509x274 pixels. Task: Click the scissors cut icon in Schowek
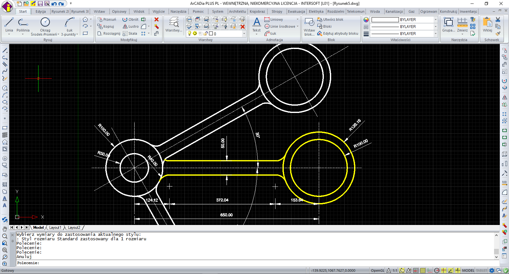[498, 19]
